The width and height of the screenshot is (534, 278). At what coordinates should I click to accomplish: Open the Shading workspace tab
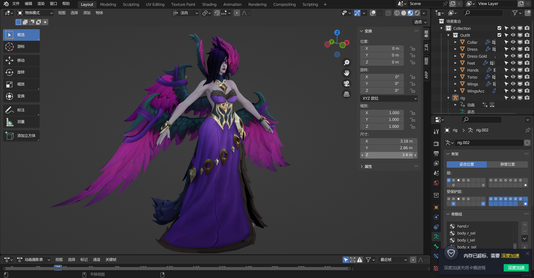point(209,4)
